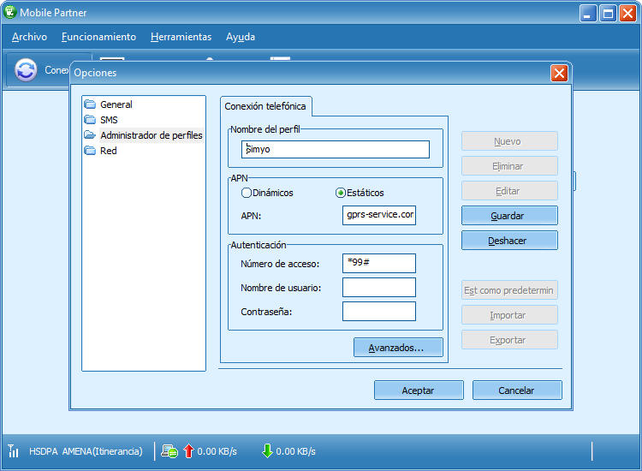642x471 pixels.
Task: Click the network connection status icon
Action: 169,451
